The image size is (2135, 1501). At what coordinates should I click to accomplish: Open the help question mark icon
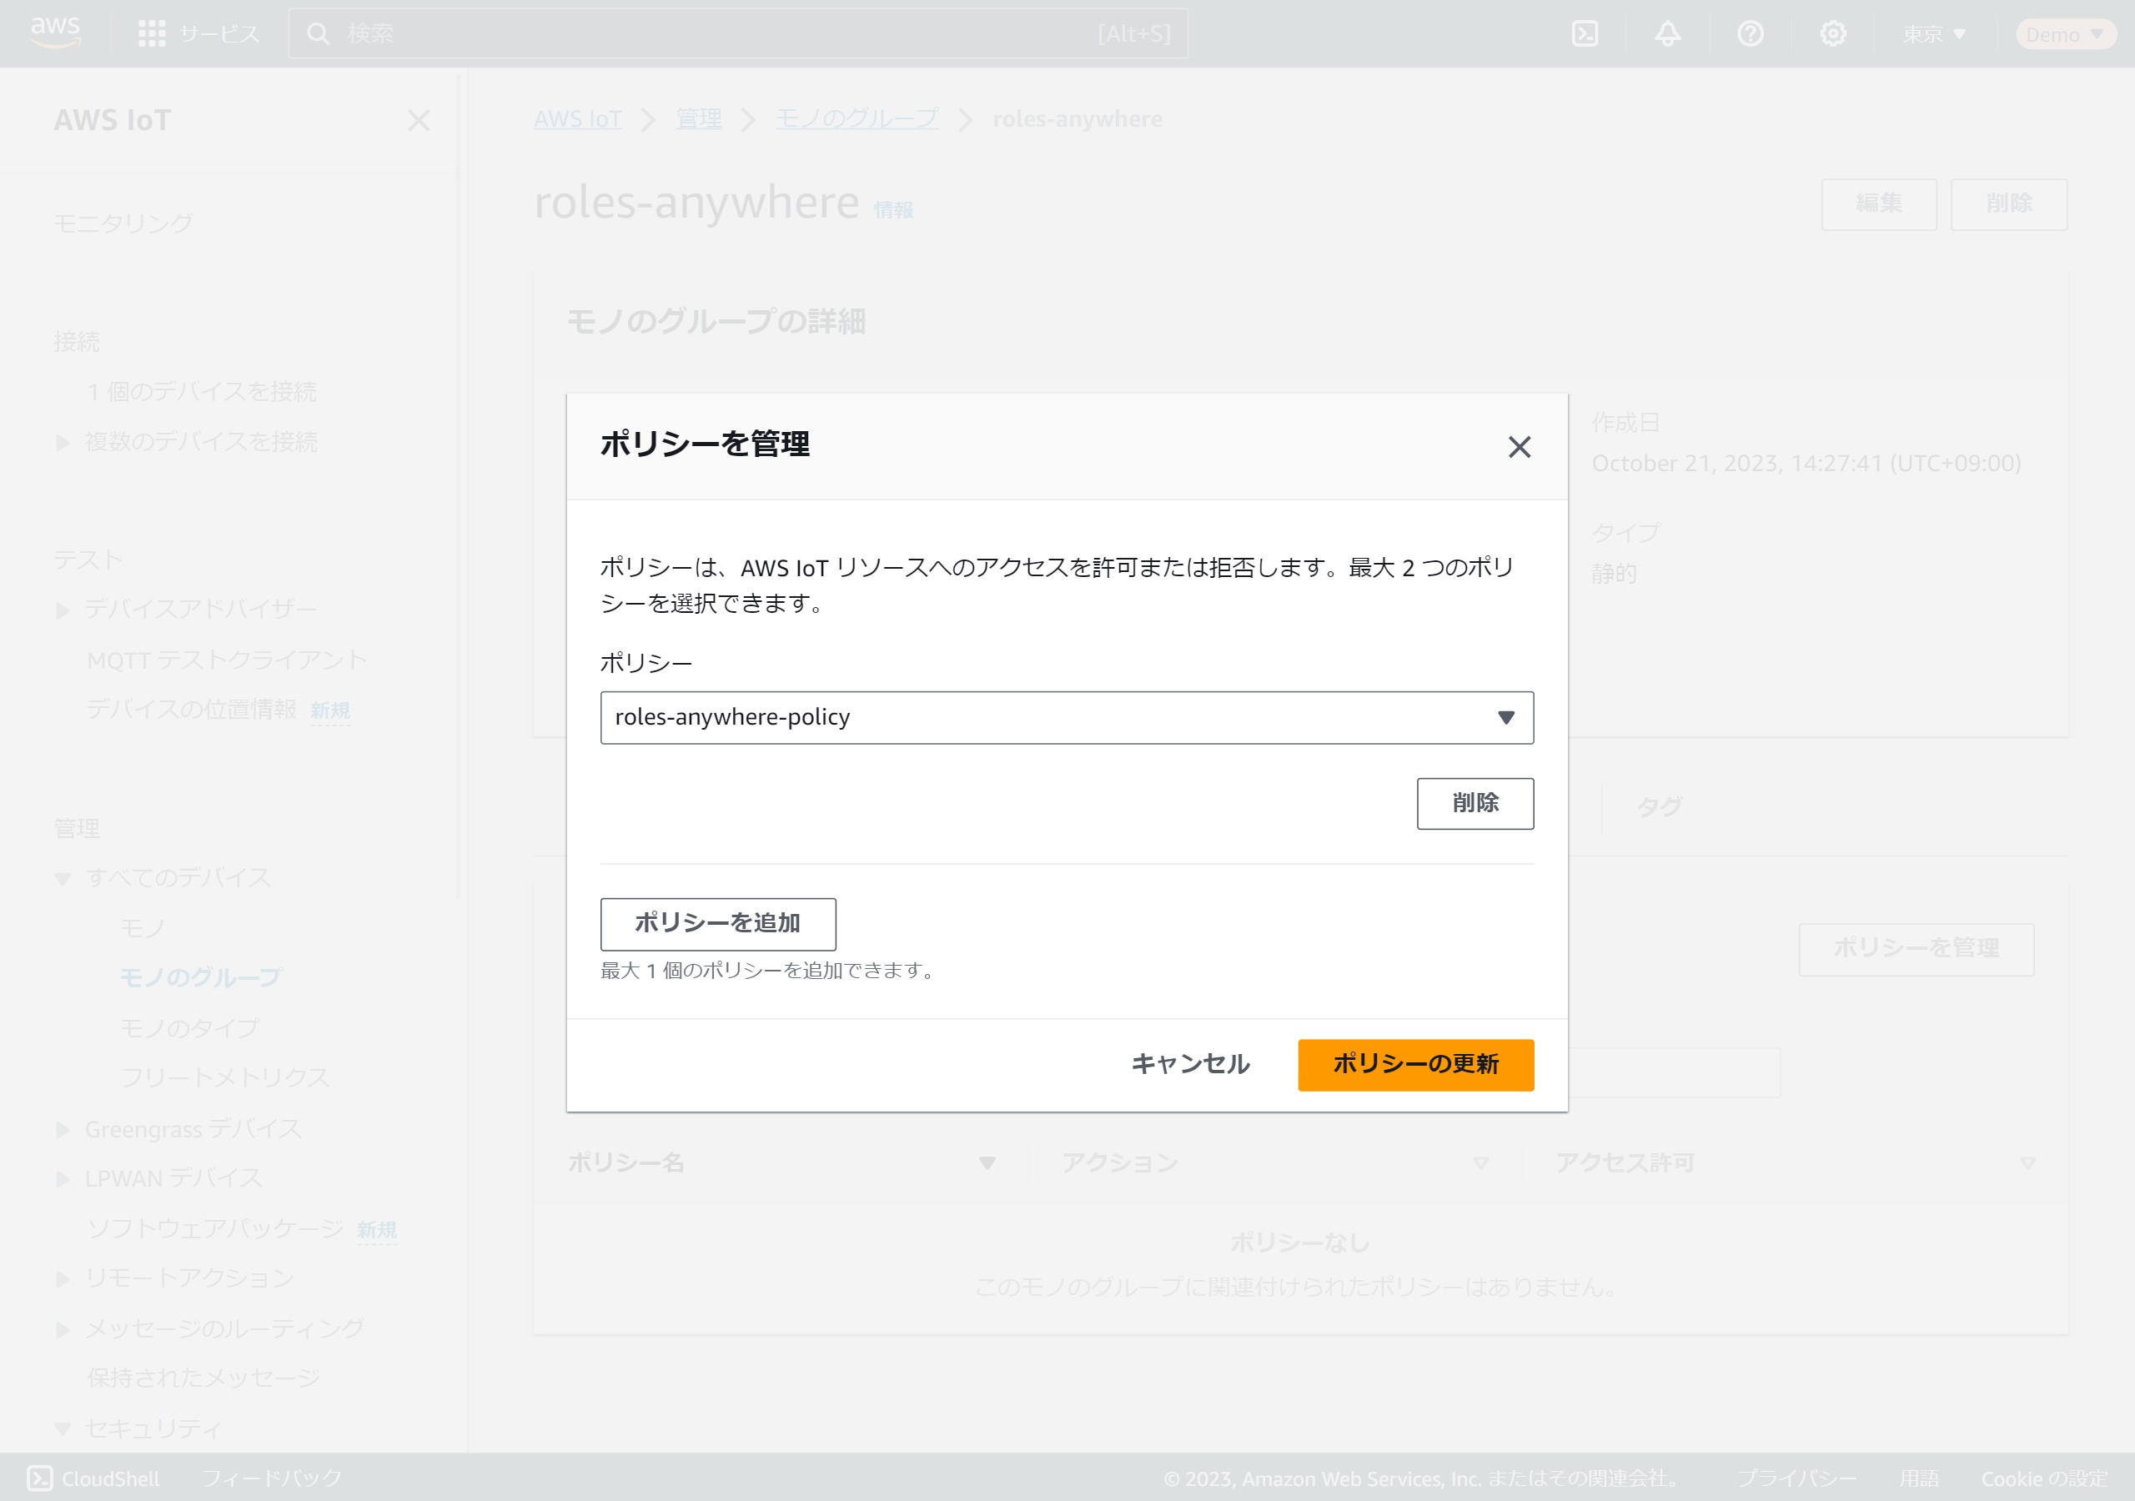pos(1750,33)
